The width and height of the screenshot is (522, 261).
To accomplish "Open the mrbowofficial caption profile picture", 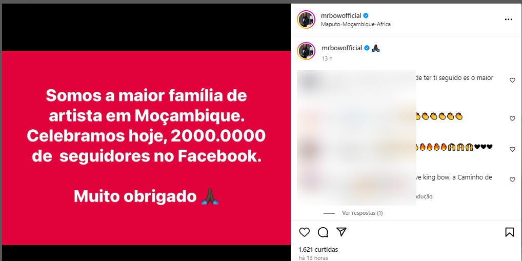I will [x=306, y=51].
